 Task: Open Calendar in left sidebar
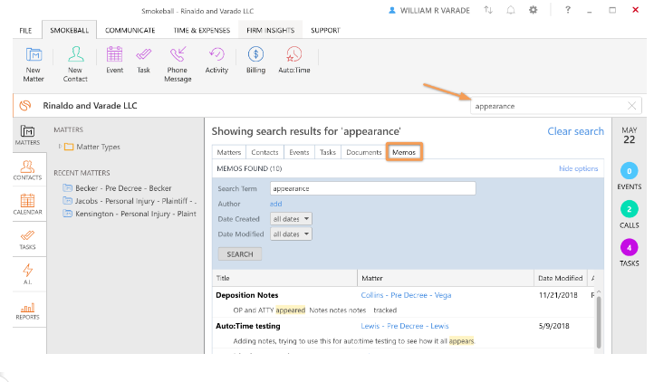point(27,205)
